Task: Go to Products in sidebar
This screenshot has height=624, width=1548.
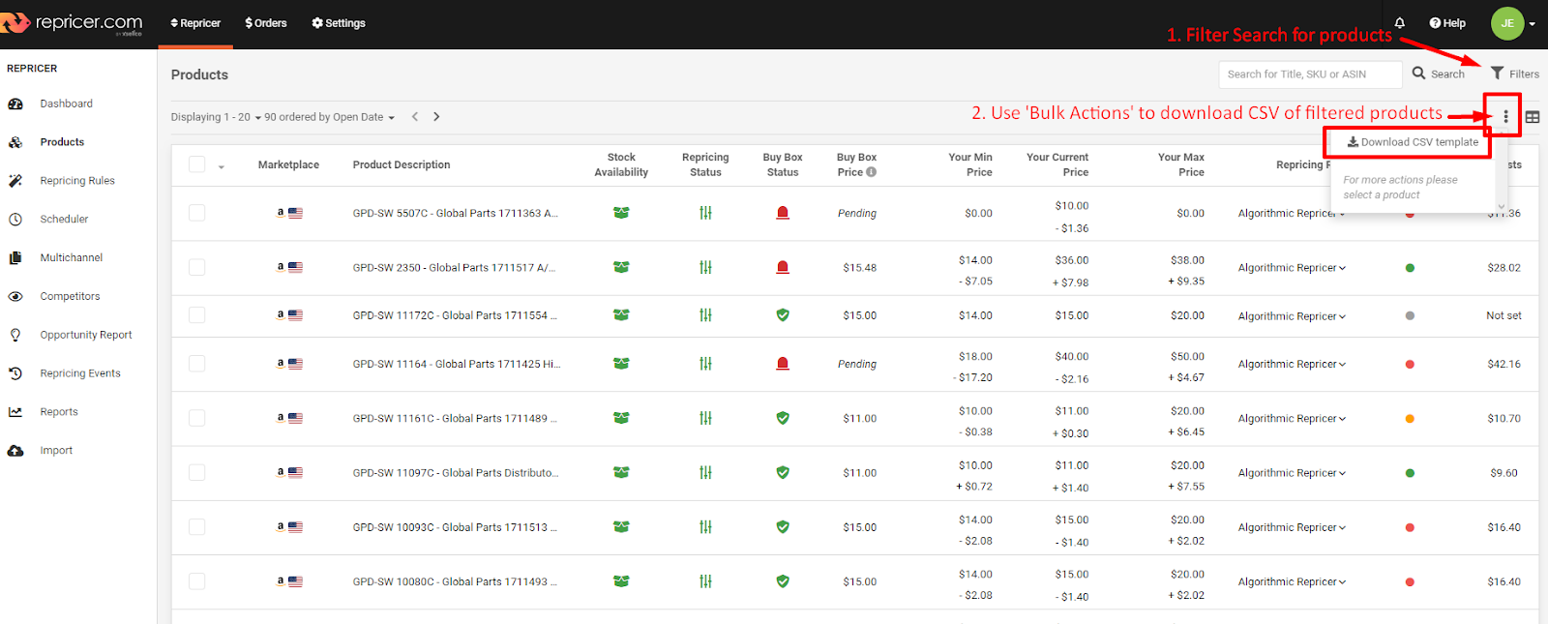Action: click(x=62, y=142)
